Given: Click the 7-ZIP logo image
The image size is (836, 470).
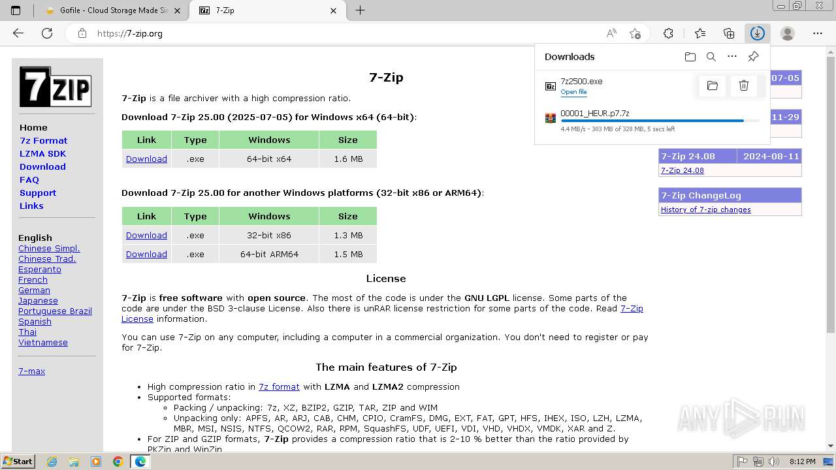Looking at the screenshot, I should coord(56,87).
